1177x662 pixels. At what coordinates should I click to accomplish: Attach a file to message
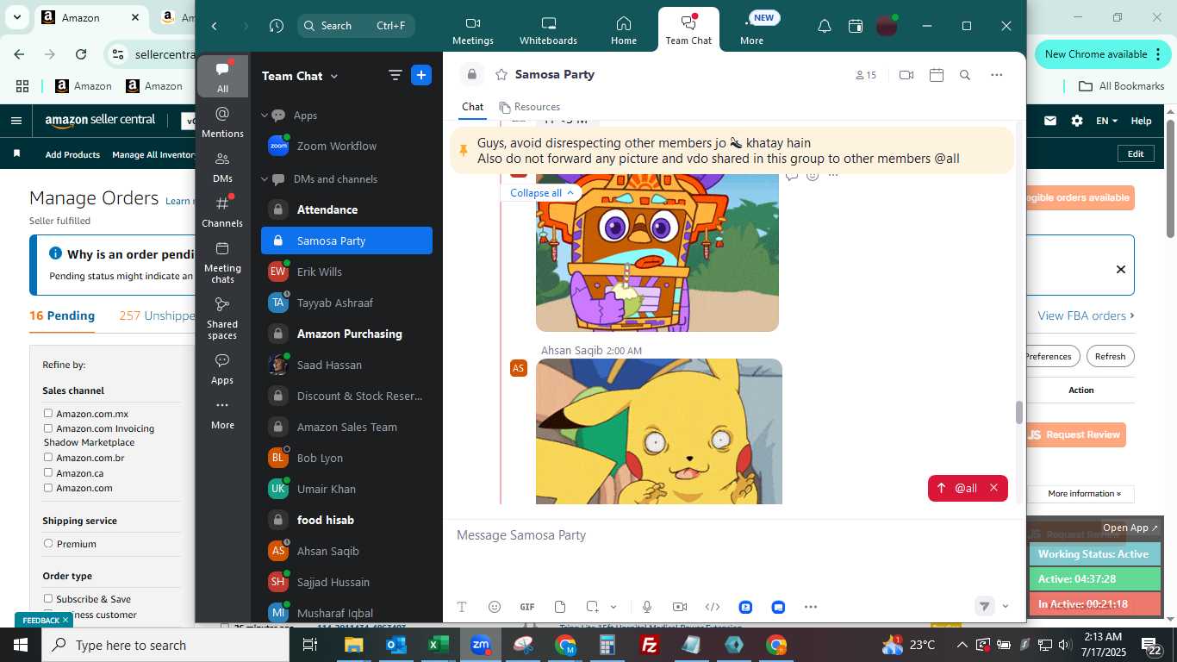coord(560,607)
